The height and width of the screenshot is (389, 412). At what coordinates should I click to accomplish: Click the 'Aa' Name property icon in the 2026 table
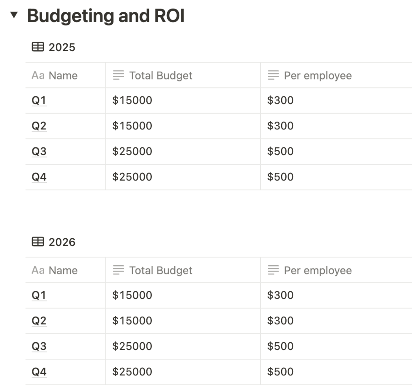[x=38, y=270]
